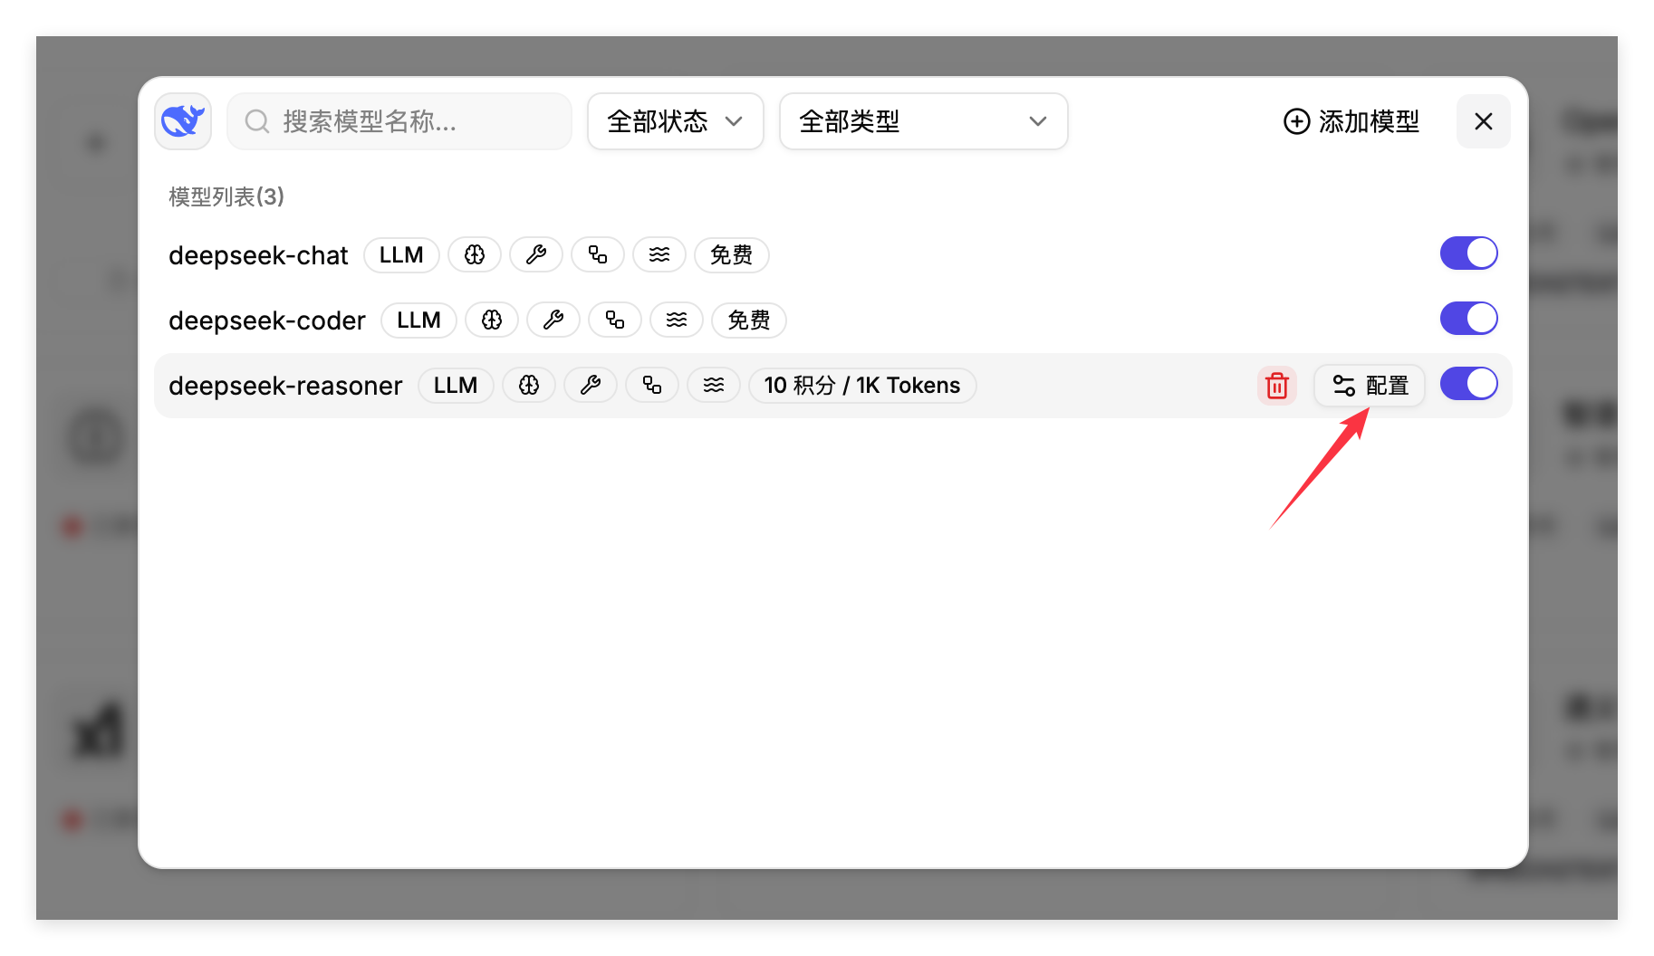The image size is (1654, 956).
Task: Toggle the deepseek-chat model switch
Action: [x=1469, y=253]
